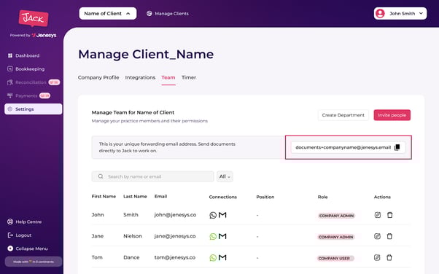Image resolution: width=439 pixels, height=274 pixels.
Task: Open the Timer tab
Action: pos(189,77)
